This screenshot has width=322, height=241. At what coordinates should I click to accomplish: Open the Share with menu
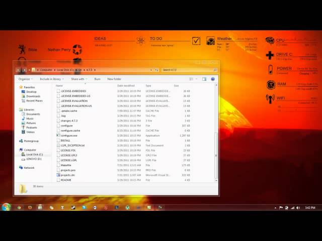tap(79, 79)
